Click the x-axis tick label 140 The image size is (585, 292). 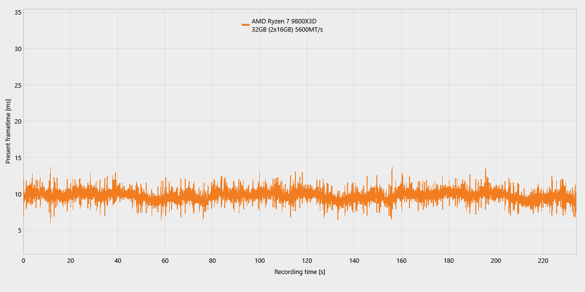tap(354, 261)
